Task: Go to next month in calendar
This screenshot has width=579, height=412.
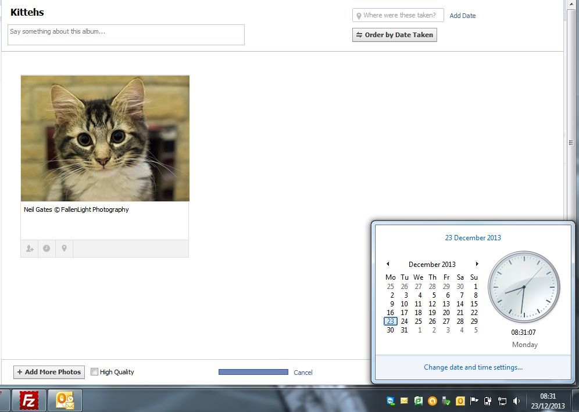Action: (477, 264)
